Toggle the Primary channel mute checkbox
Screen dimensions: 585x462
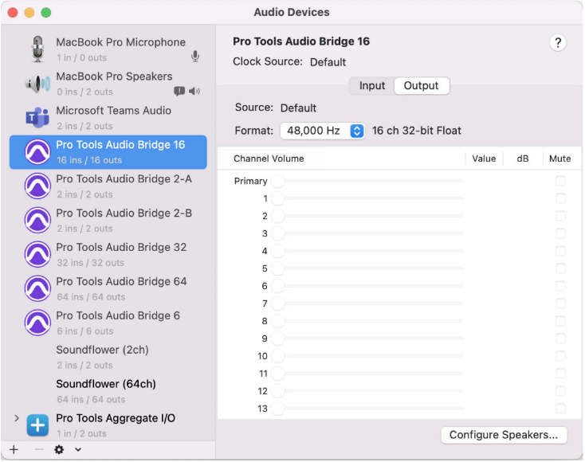pos(560,181)
